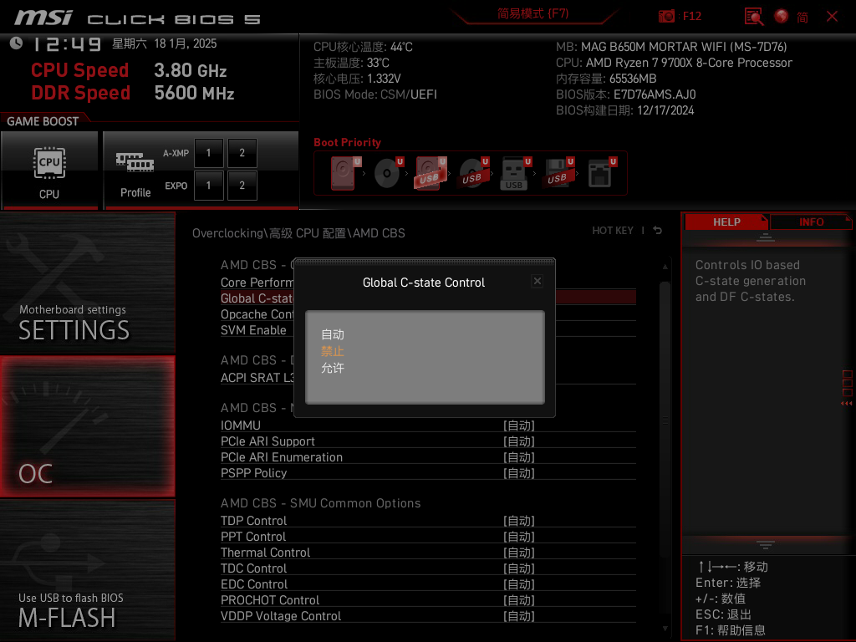Viewport: 856px width, 642px height.
Task: Open PSPP Policy value dropdown
Action: pyautogui.click(x=518, y=473)
